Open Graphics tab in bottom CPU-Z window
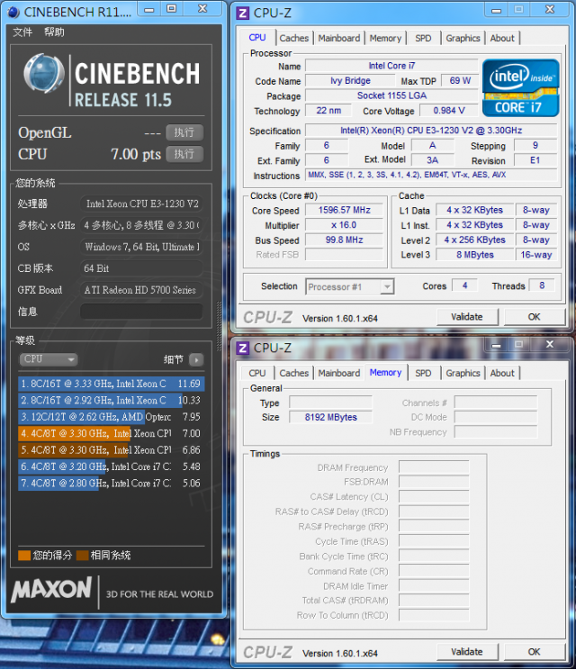576x670 pixels. [x=463, y=373]
